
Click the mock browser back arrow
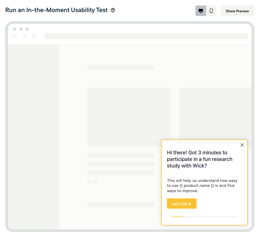click(15, 36)
